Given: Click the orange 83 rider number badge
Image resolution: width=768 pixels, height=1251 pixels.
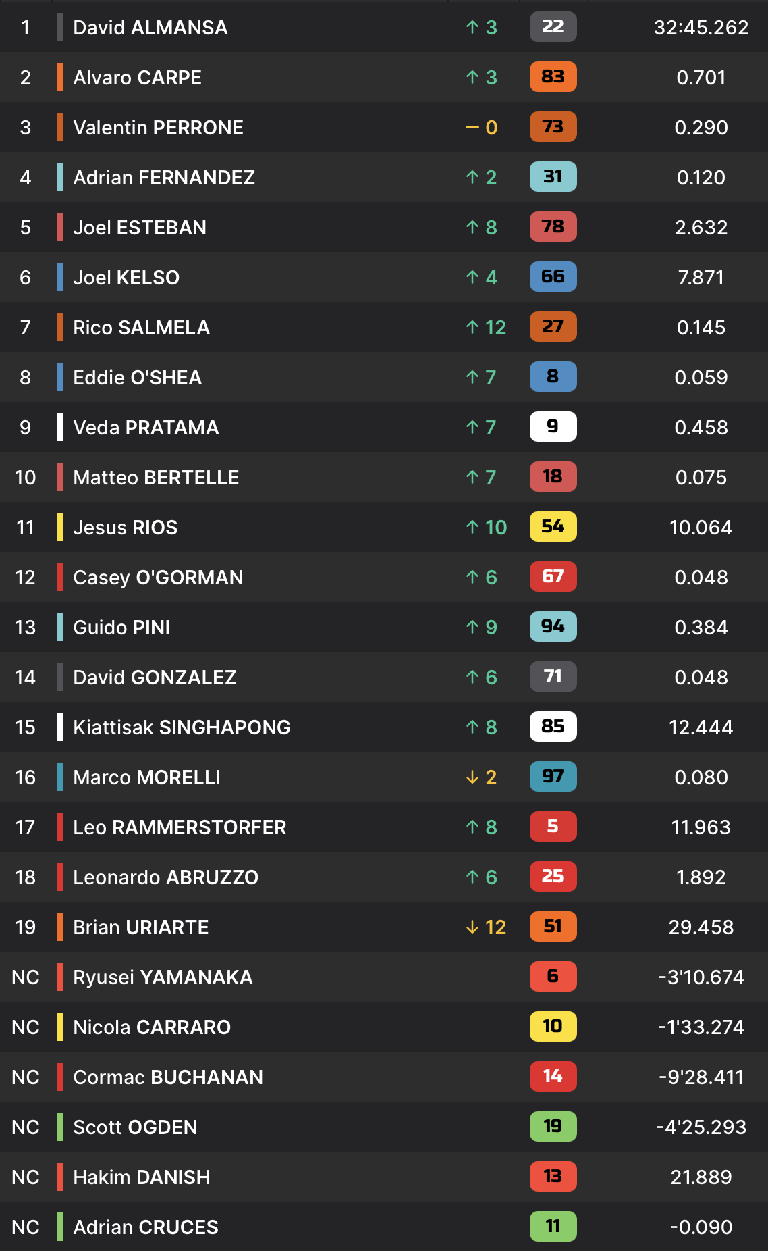Looking at the screenshot, I should click(553, 77).
